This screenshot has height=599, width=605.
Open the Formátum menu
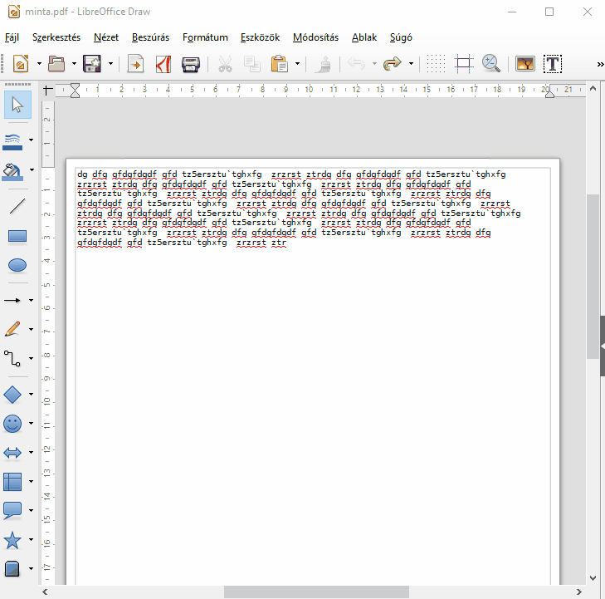pyautogui.click(x=205, y=37)
